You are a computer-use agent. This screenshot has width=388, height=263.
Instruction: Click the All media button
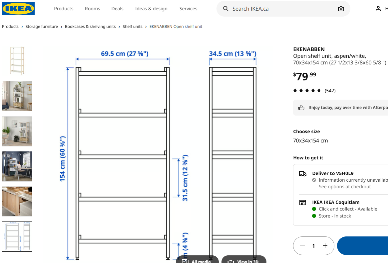point(197,260)
